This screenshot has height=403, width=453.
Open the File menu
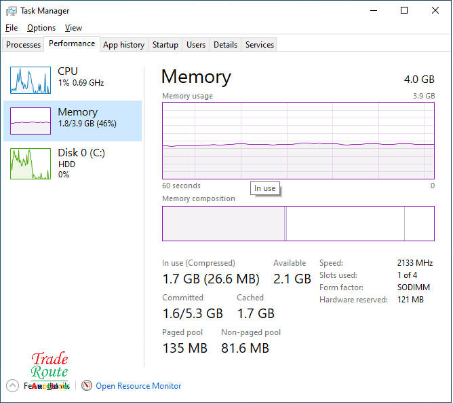pos(12,28)
